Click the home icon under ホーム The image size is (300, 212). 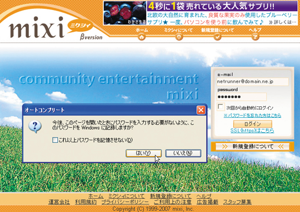click(142, 37)
